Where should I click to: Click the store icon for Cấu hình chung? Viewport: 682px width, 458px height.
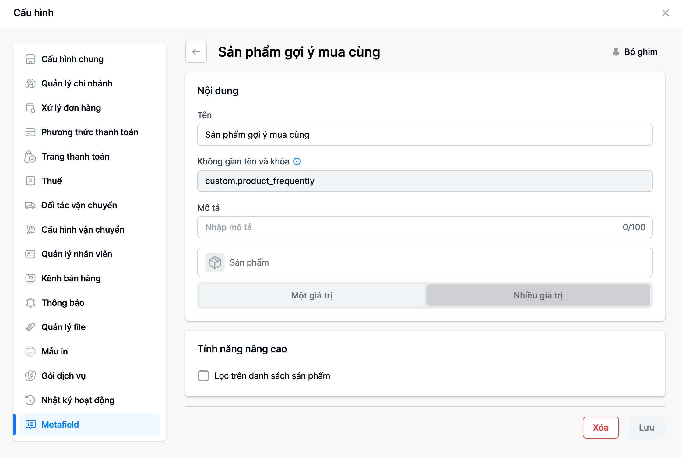pos(30,59)
